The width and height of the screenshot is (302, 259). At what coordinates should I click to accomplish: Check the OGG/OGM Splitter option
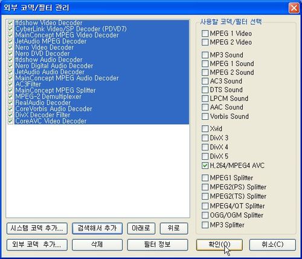205,215
